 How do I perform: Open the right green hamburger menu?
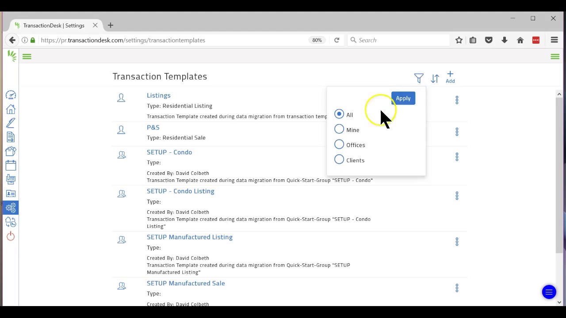[x=555, y=57]
